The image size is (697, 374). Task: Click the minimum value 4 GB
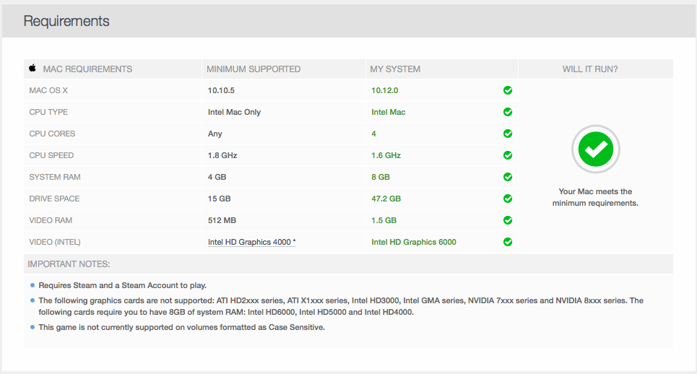click(217, 177)
